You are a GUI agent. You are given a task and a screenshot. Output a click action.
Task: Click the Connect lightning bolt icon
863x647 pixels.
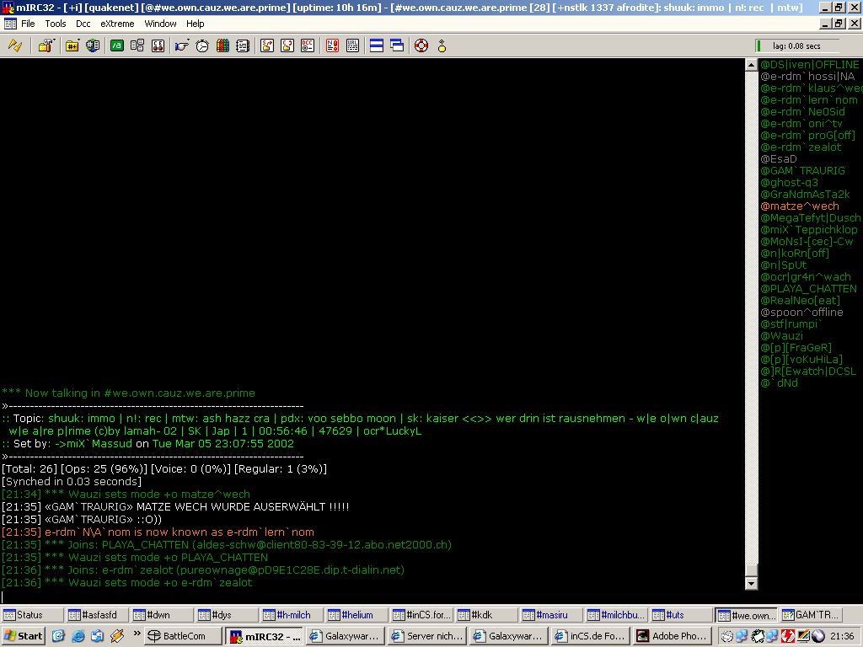click(14, 45)
